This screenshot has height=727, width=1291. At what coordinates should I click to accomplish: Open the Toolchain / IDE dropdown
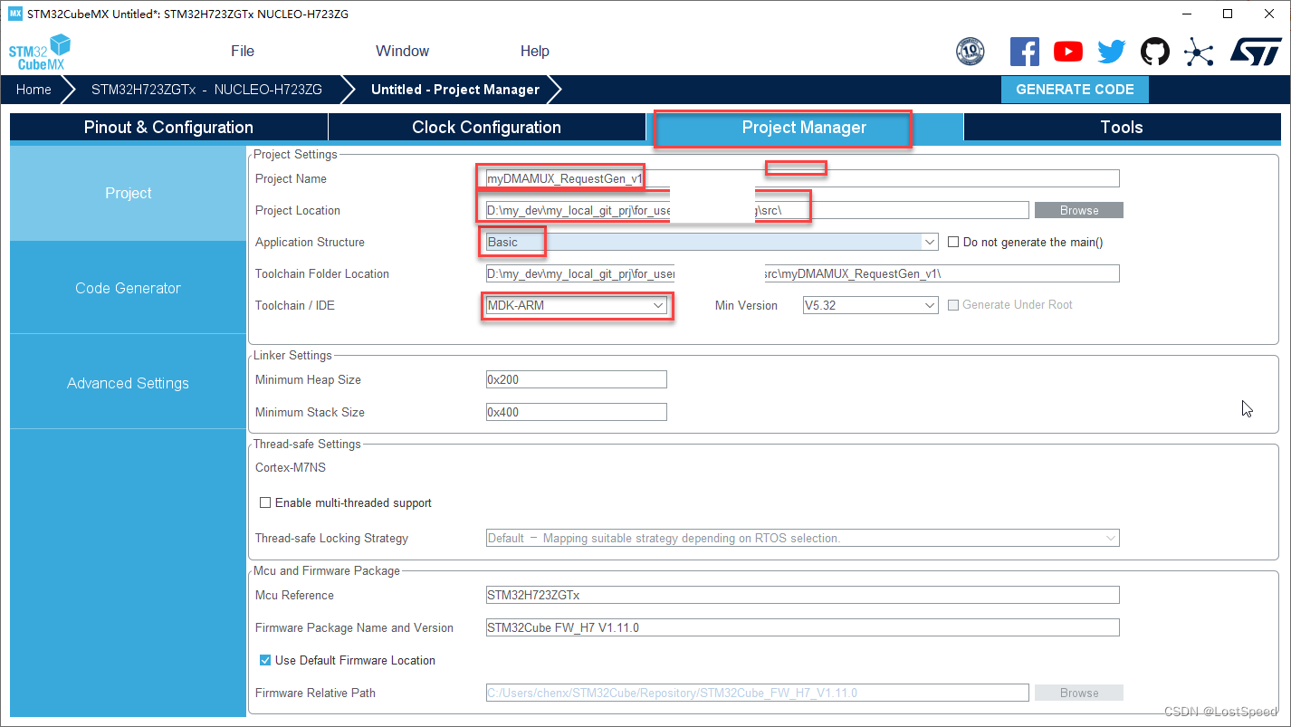pyautogui.click(x=576, y=305)
